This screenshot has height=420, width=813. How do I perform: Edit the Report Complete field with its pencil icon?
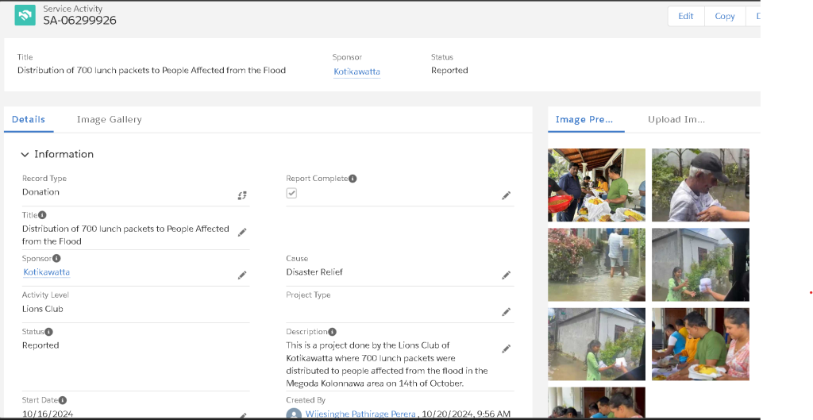[506, 195]
